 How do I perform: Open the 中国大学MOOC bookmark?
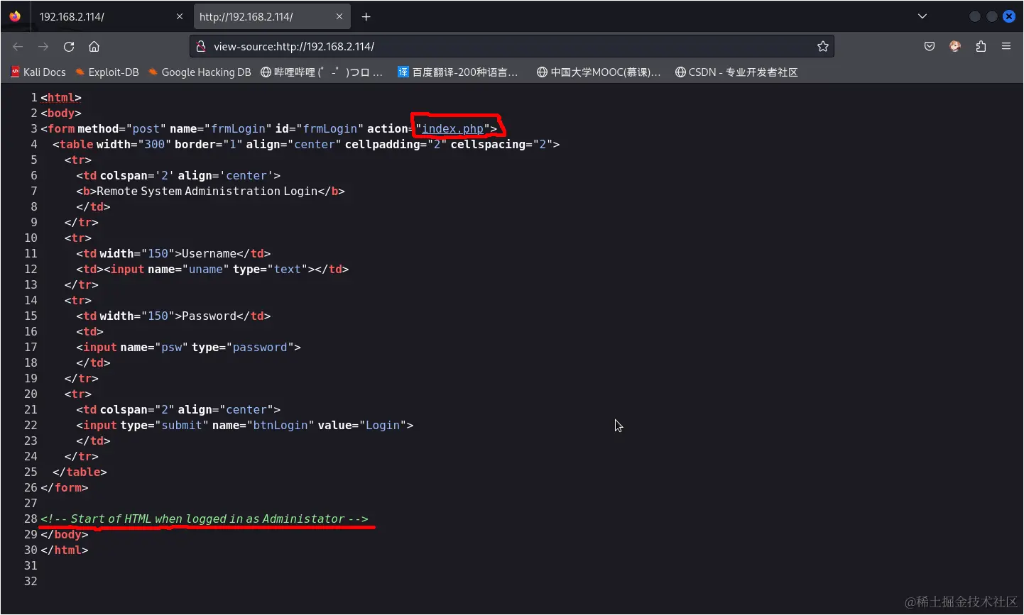click(599, 72)
